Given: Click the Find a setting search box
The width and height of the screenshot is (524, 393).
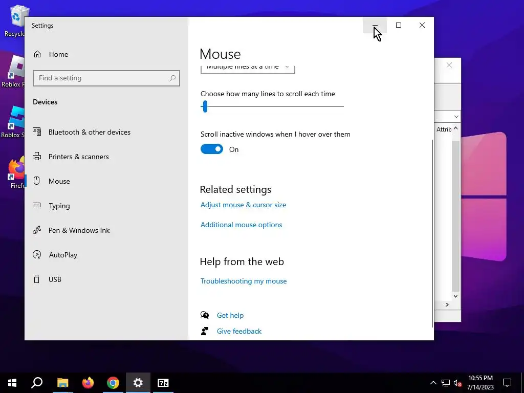Looking at the screenshot, I should point(106,78).
